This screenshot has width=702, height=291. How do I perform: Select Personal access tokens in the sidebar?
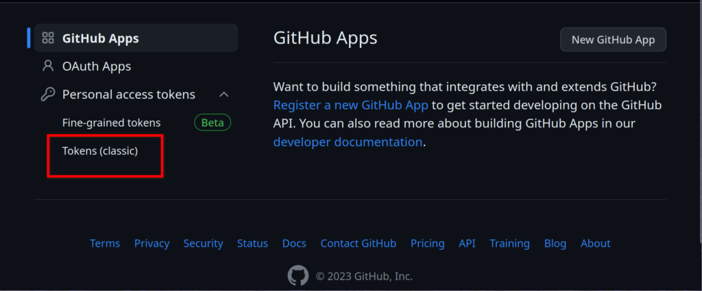tap(129, 94)
